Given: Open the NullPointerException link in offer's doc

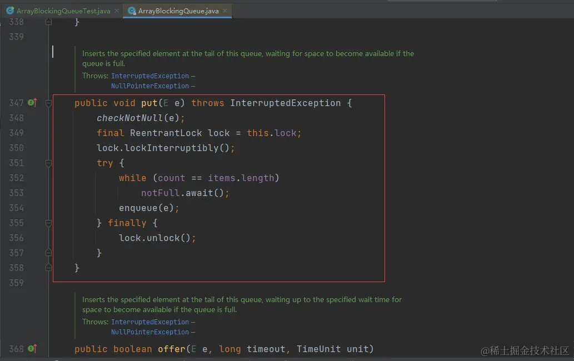Looking at the screenshot, I should pos(150,332).
